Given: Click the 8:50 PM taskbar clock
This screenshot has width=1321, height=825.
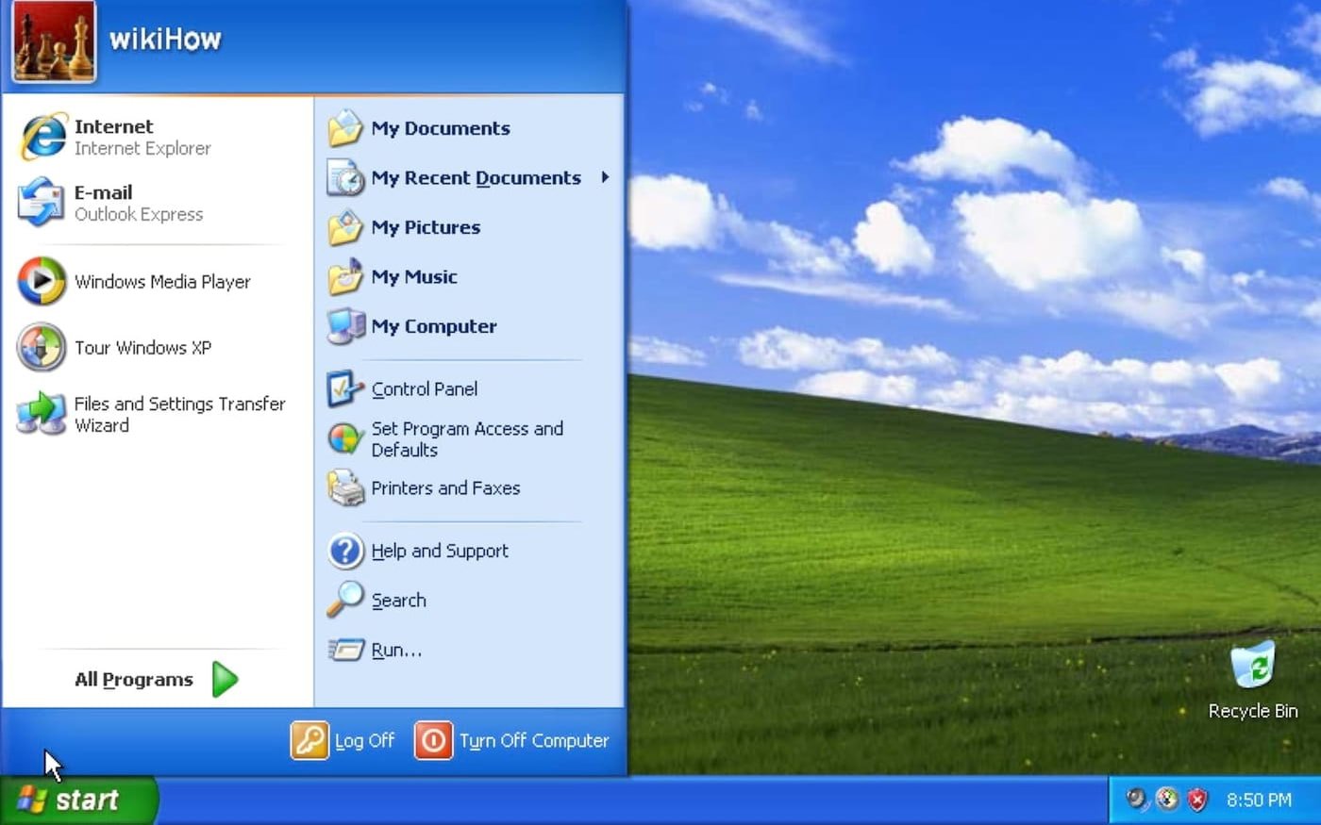Looking at the screenshot, I should pos(1259,800).
